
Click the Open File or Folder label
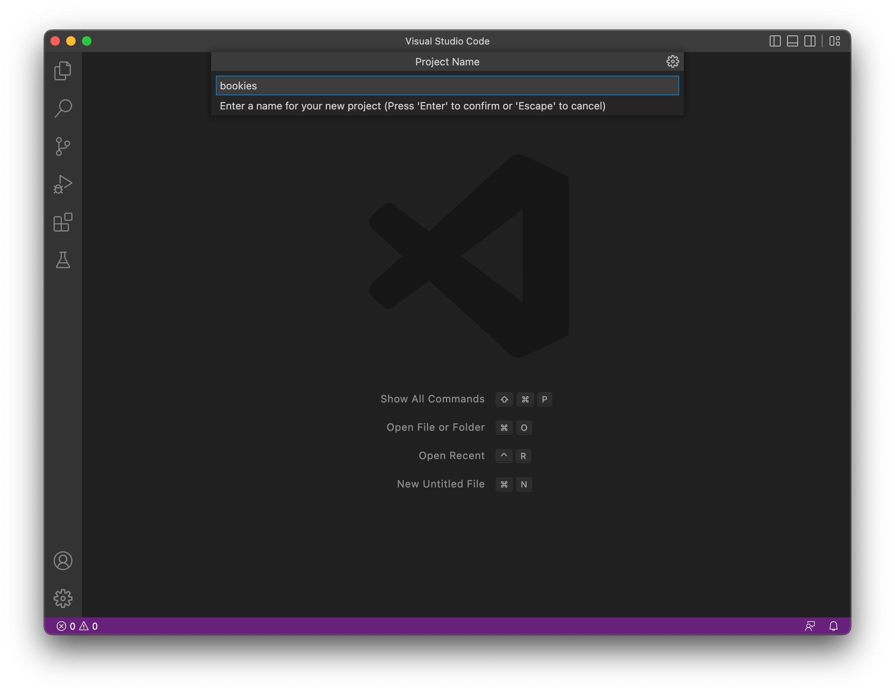[x=435, y=427]
